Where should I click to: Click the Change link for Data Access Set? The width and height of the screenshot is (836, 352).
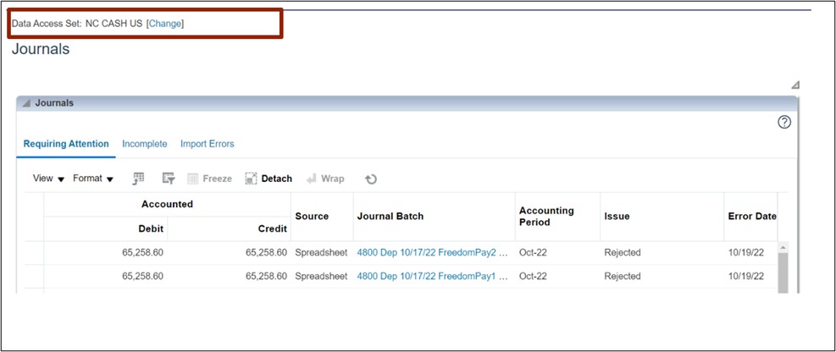pyautogui.click(x=165, y=24)
